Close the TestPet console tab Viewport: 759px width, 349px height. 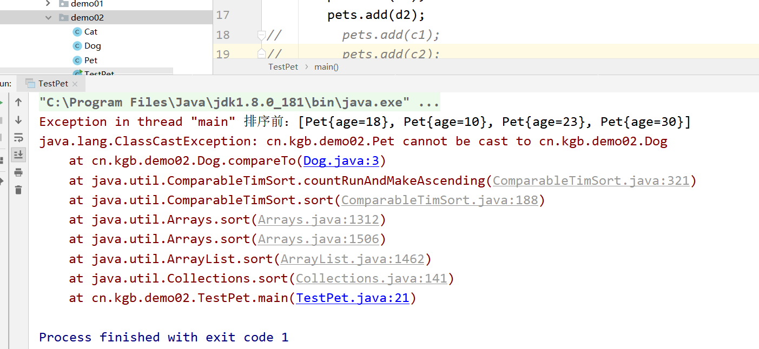click(x=75, y=83)
